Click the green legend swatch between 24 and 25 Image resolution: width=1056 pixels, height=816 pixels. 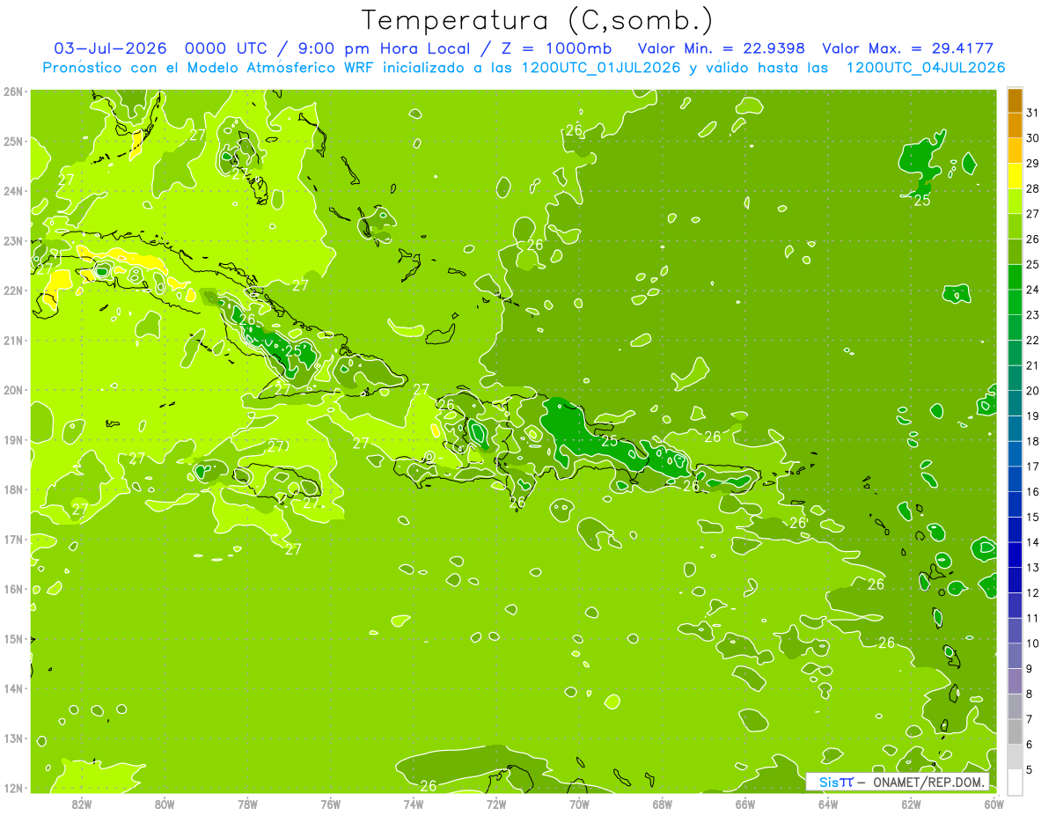1015,276
